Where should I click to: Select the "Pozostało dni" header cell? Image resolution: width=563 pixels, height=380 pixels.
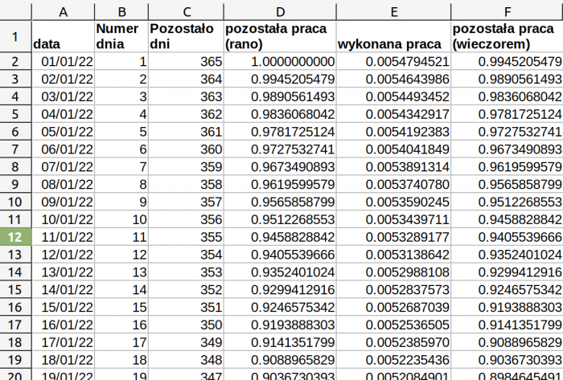click(187, 37)
